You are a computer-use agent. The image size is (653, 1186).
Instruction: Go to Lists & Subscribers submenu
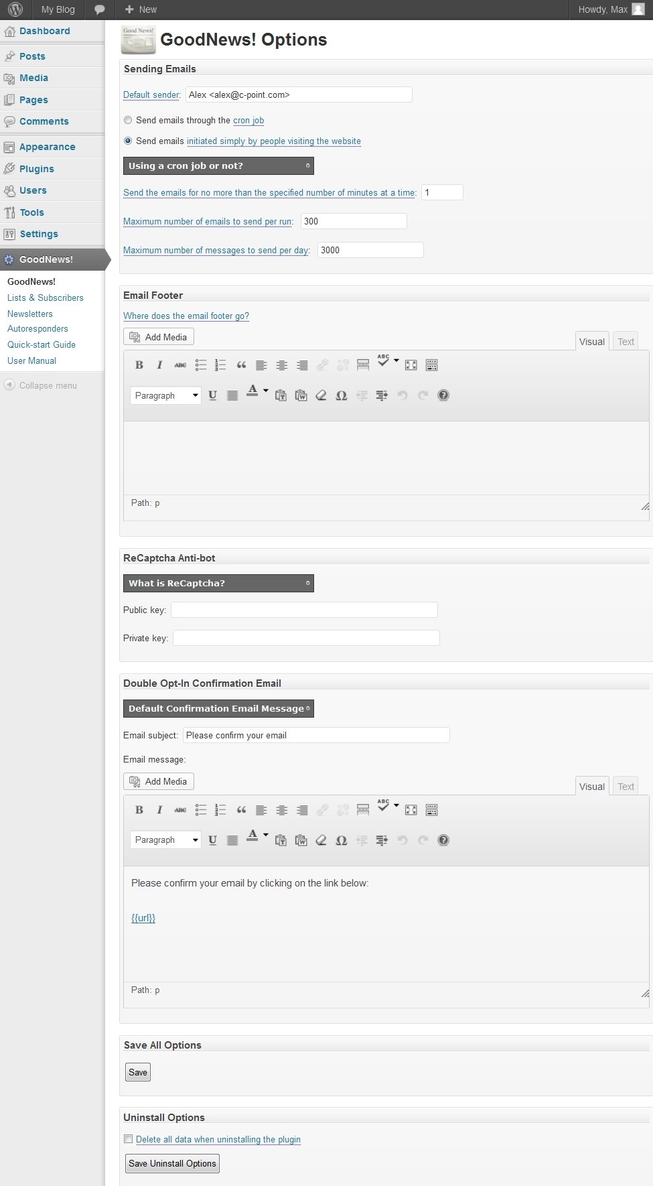46,298
